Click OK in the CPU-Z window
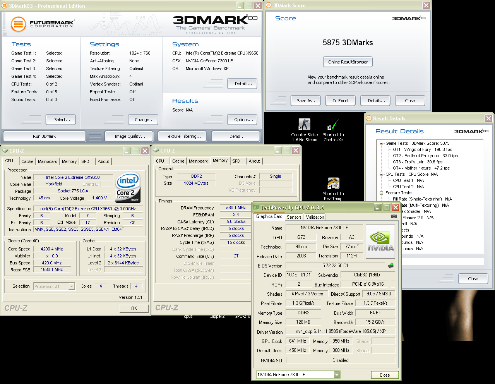 click(x=134, y=309)
